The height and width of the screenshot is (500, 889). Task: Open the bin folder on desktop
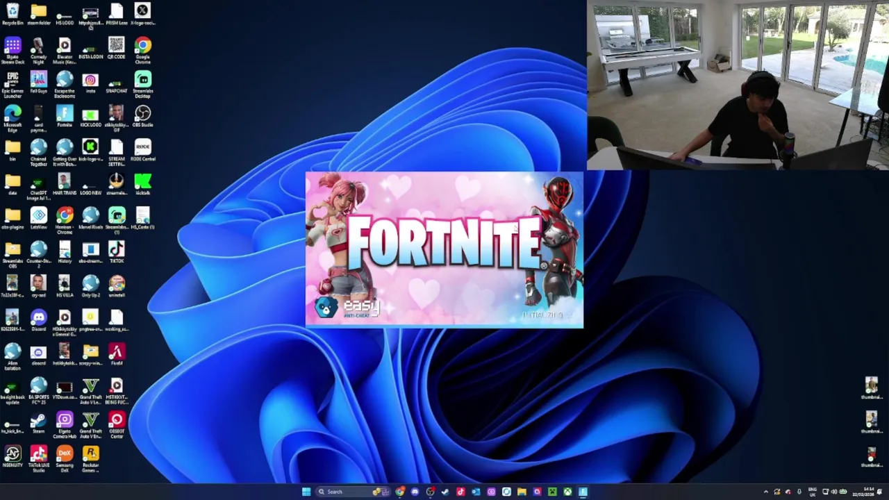(13, 150)
